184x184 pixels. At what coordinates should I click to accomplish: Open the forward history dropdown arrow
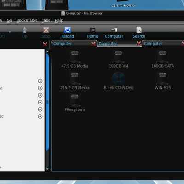tap(10, 32)
